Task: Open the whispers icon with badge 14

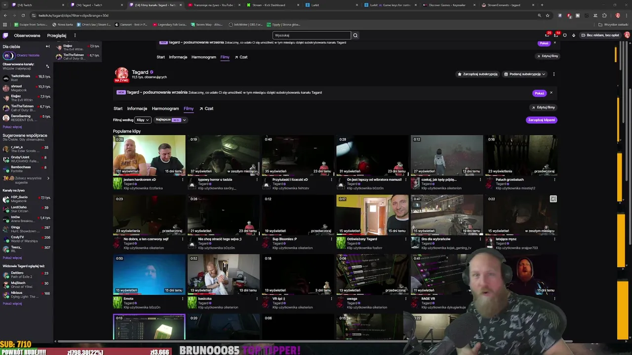Action: tap(556, 35)
